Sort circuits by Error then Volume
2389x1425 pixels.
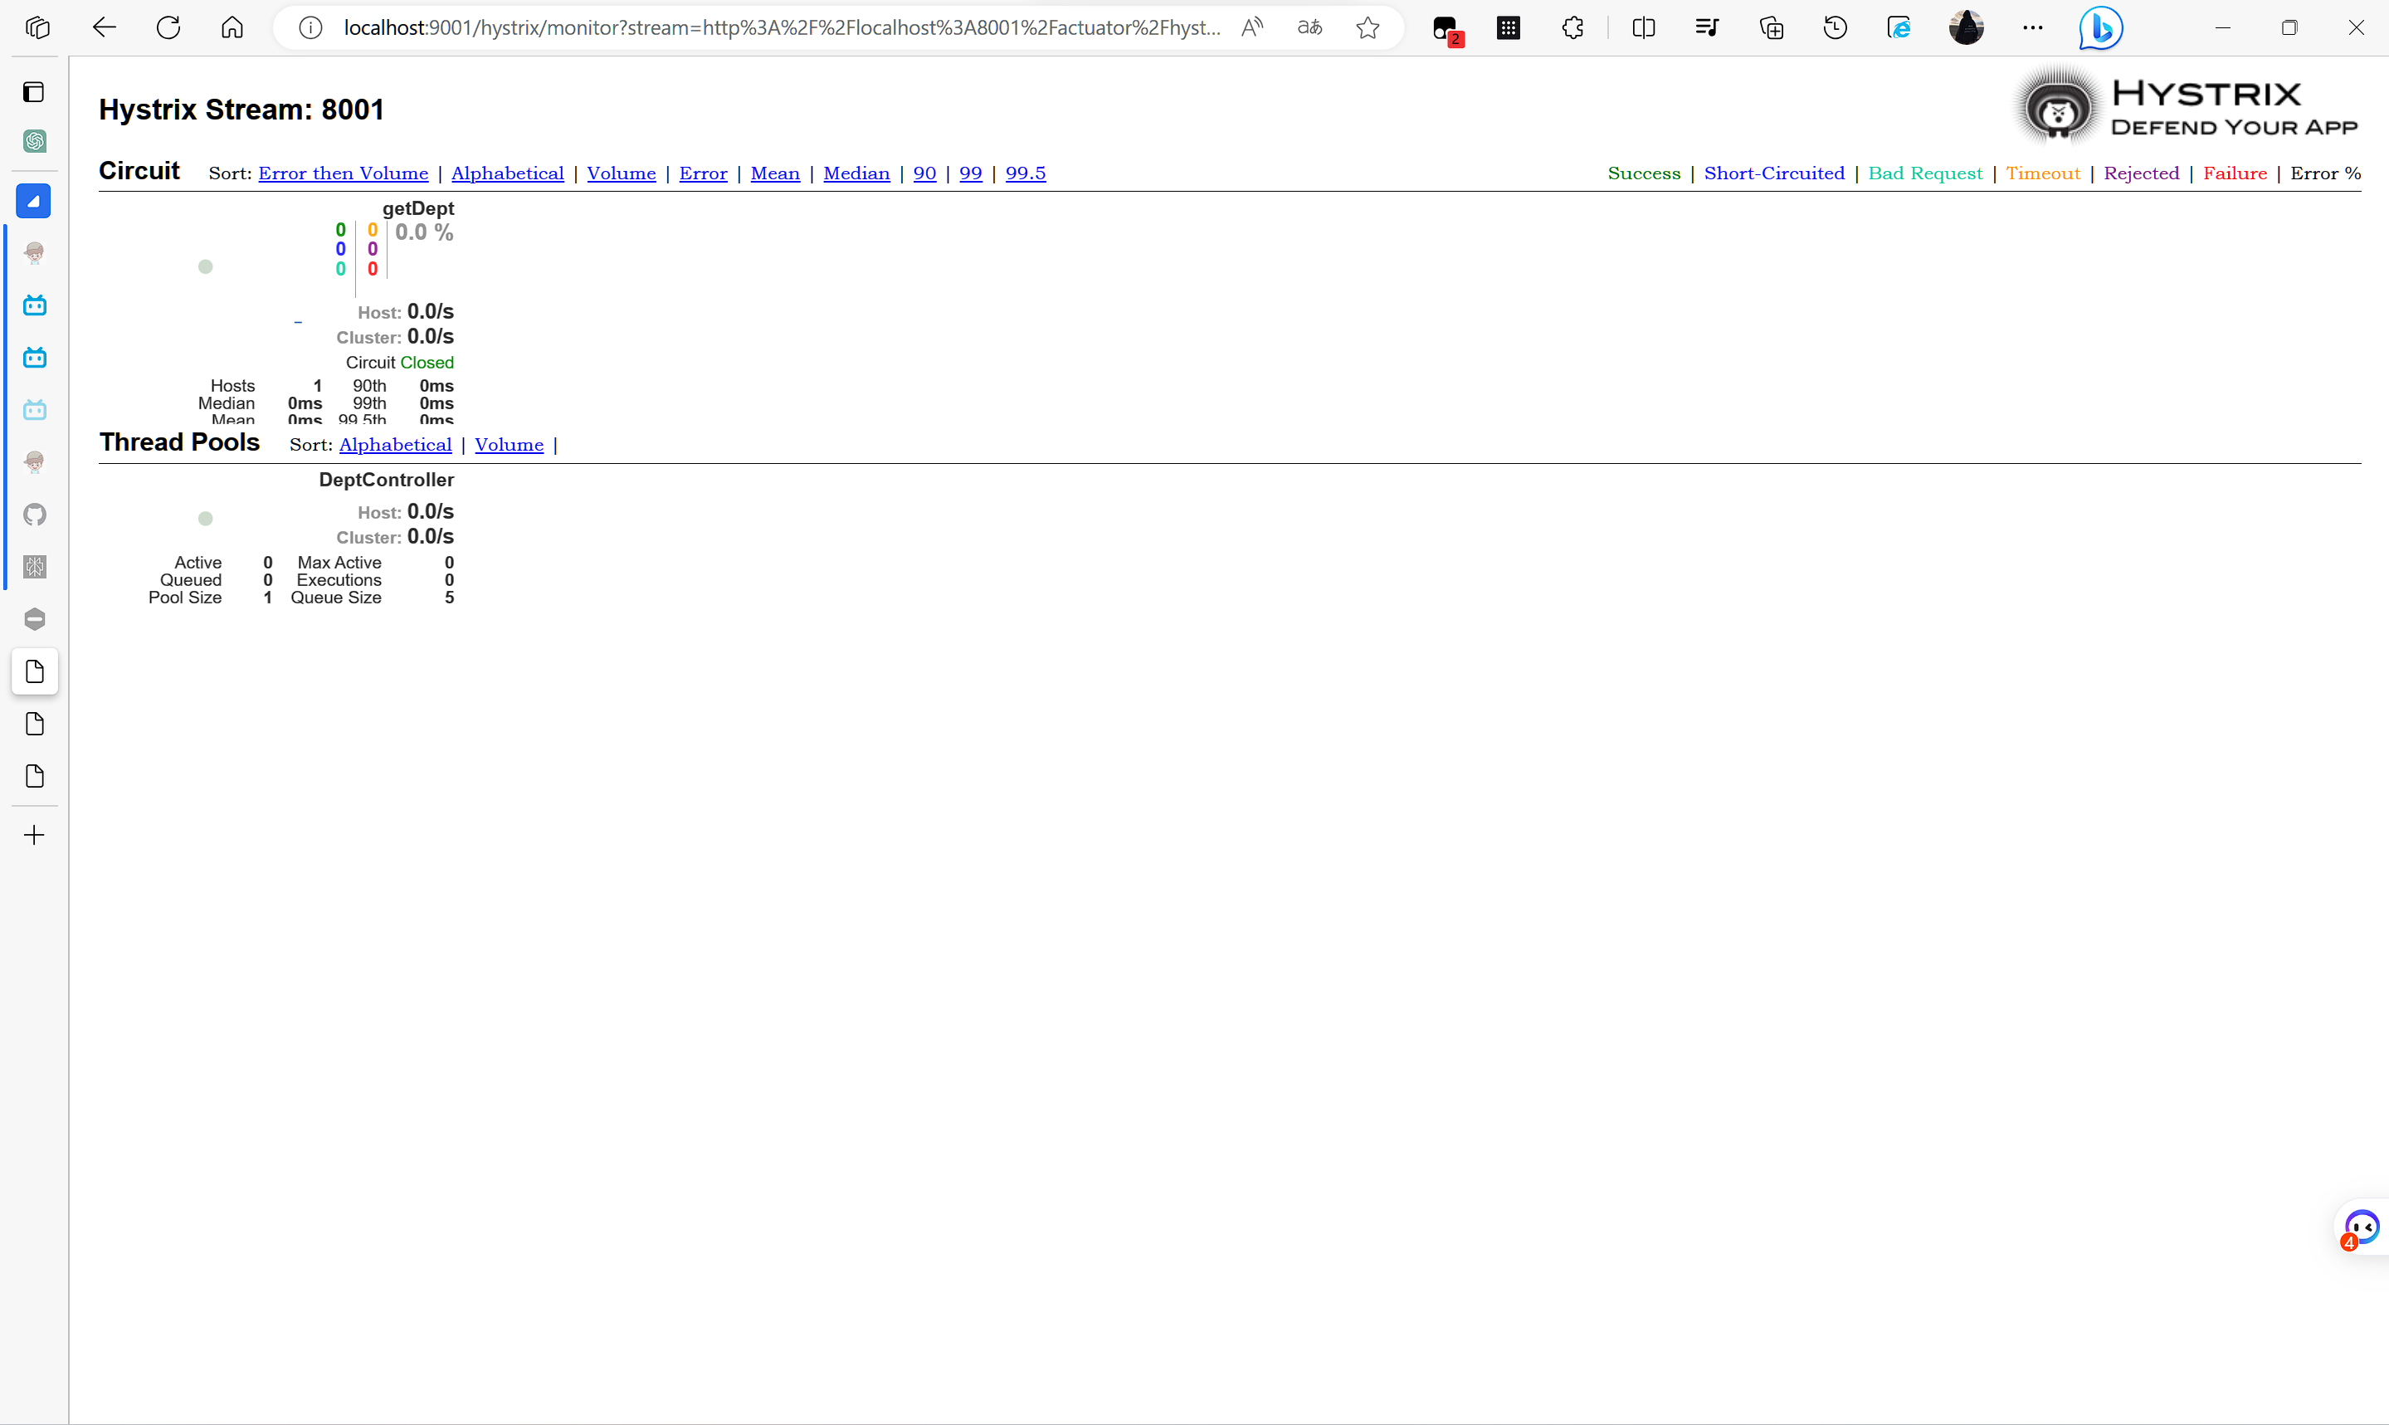343,173
